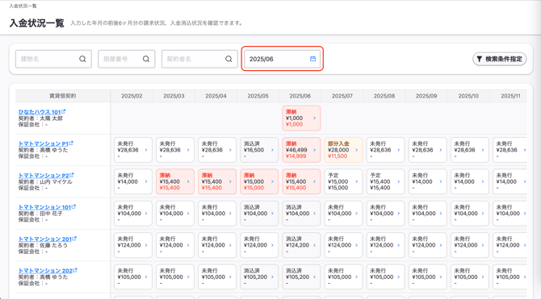Click external link icon beside トマトマンション 202
The width and height of the screenshot is (541, 299).
tap(75, 270)
